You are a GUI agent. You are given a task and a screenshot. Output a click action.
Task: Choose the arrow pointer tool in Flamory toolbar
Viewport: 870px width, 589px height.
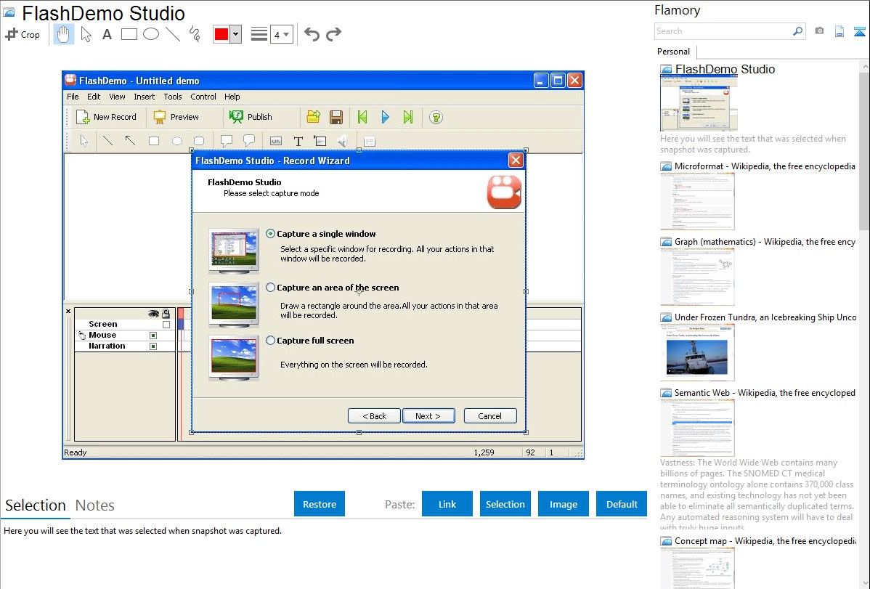[86, 34]
